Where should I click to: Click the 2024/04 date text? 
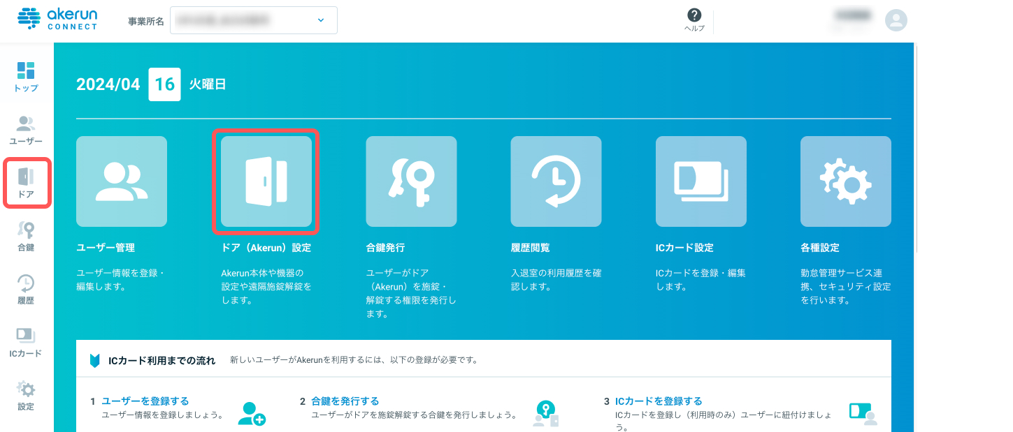(108, 84)
